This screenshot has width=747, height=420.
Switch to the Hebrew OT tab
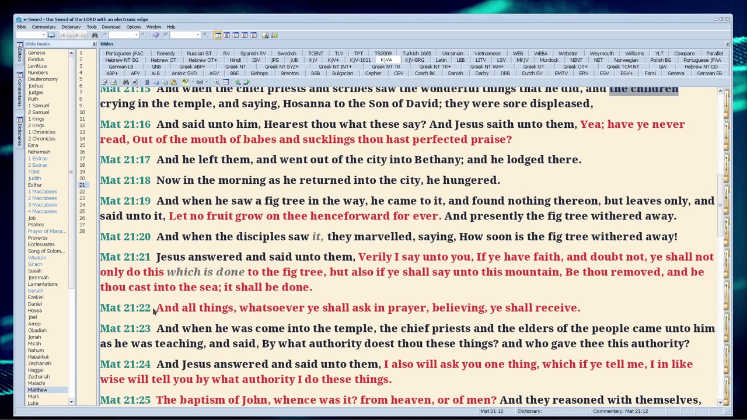pyautogui.click(x=163, y=60)
